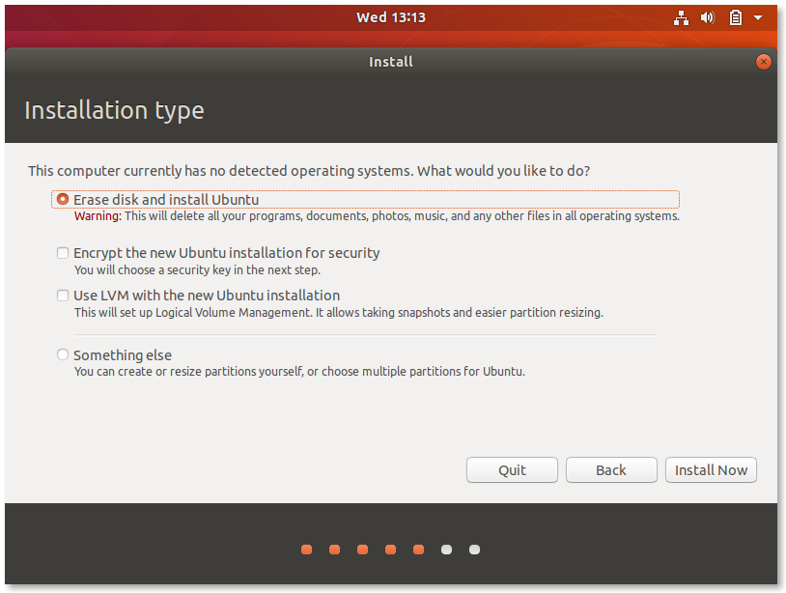Click the Logical Volume Management description text
The width and height of the screenshot is (786, 593).
pyautogui.click(x=339, y=313)
